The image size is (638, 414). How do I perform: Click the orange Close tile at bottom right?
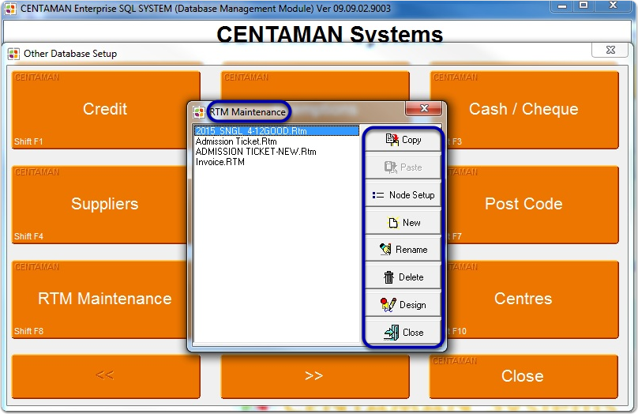coord(524,377)
